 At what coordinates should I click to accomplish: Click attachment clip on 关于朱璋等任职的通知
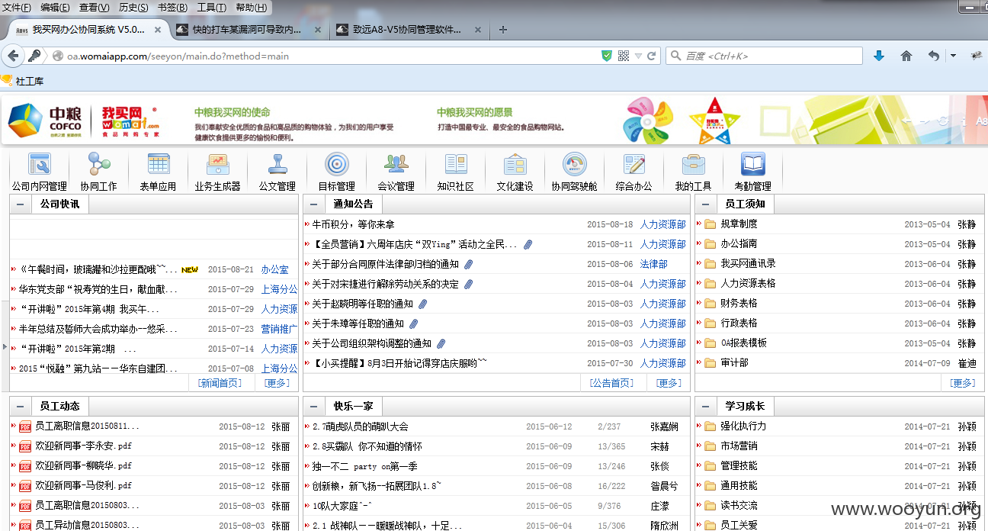pyautogui.click(x=414, y=323)
